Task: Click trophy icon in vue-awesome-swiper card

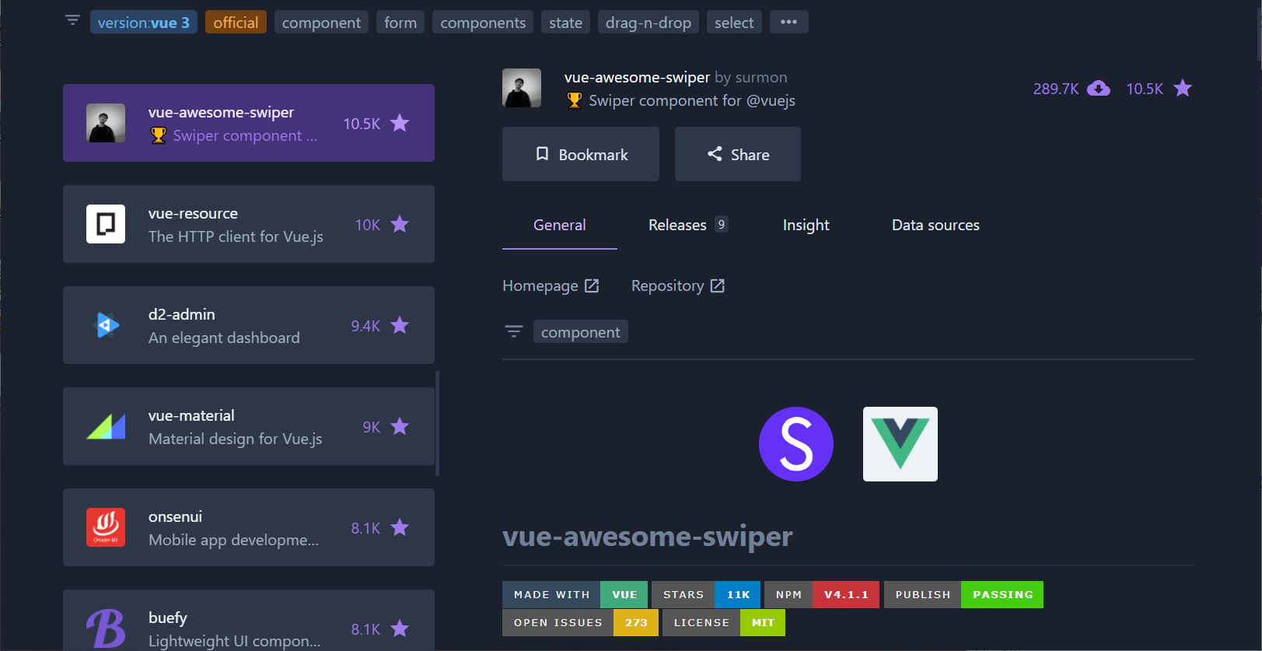Action: pyautogui.click(x=159, y=135)
